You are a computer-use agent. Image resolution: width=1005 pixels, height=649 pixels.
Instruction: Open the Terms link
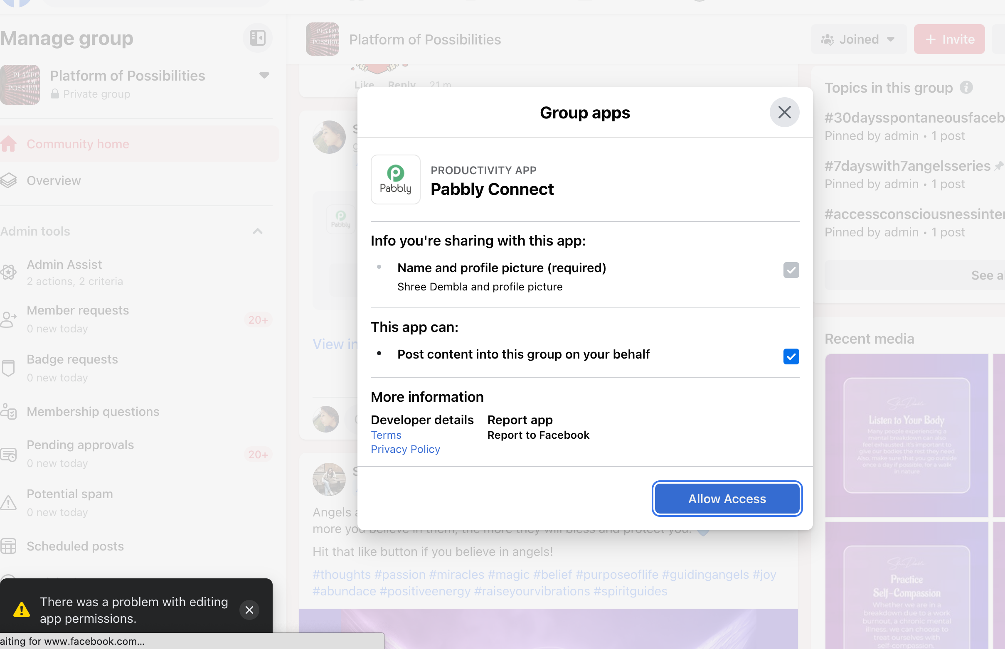coord(386,435)
